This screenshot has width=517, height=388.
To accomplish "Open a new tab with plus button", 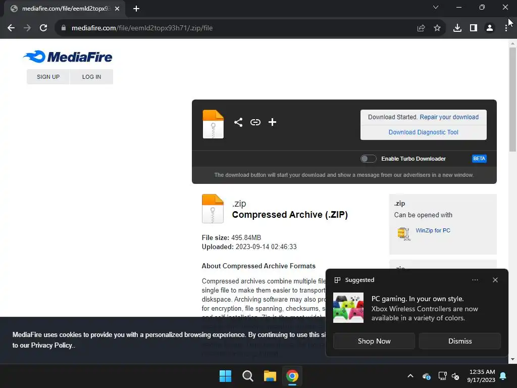I will [136, 9].
